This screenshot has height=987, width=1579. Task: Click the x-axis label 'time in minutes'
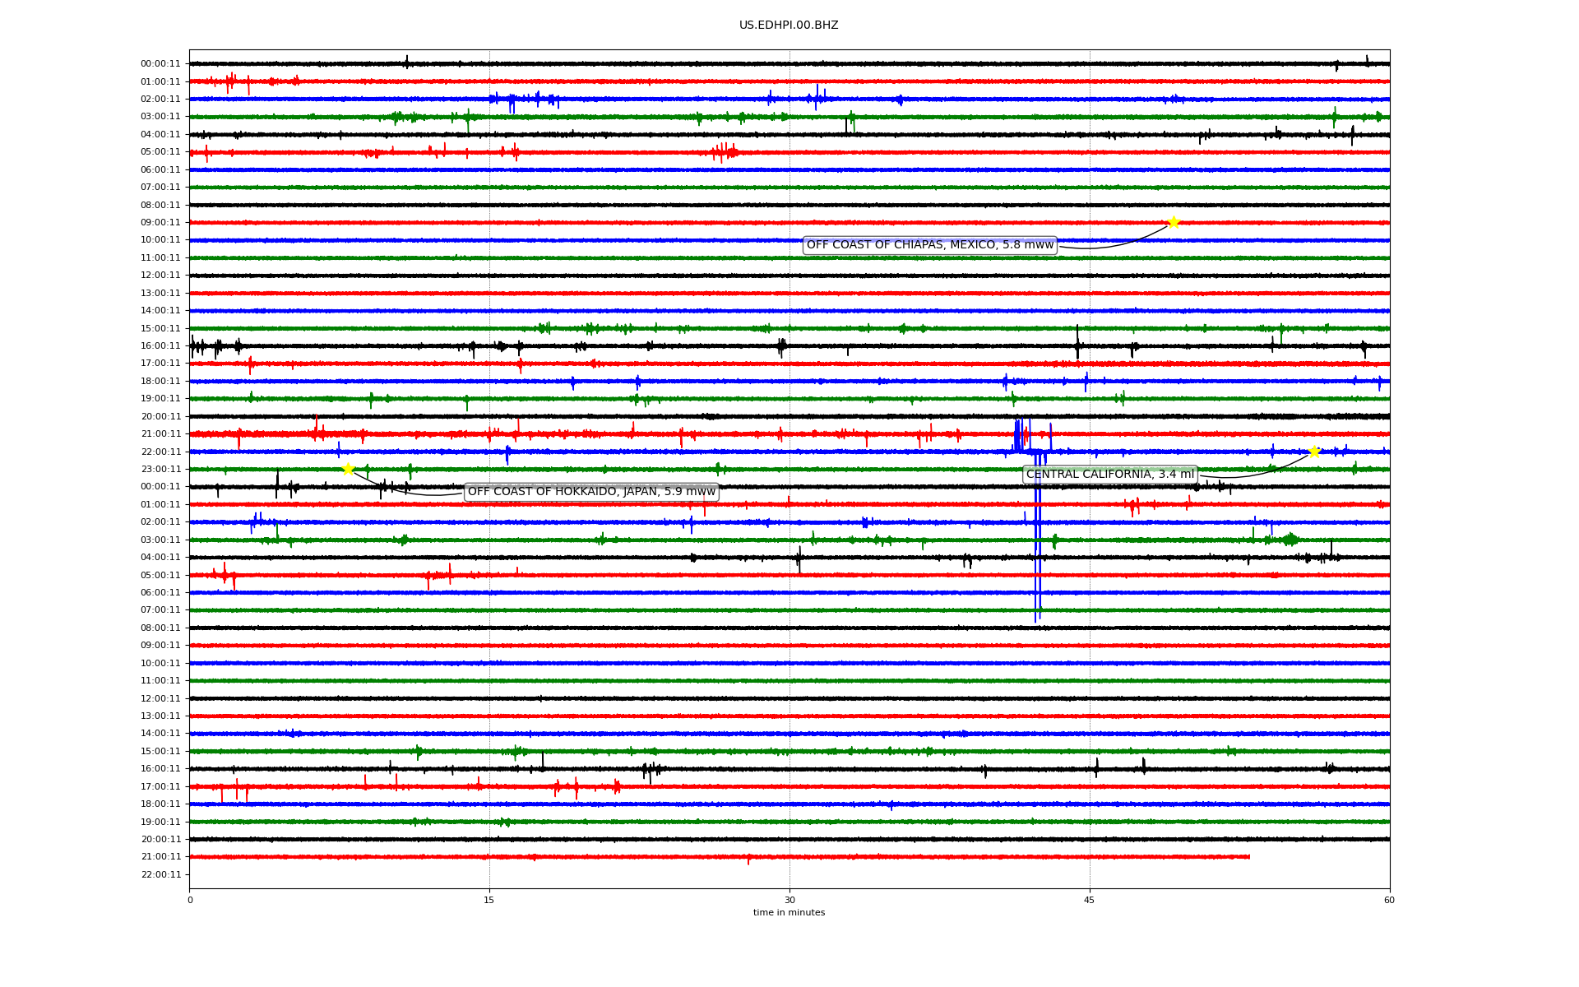(789, 913)
